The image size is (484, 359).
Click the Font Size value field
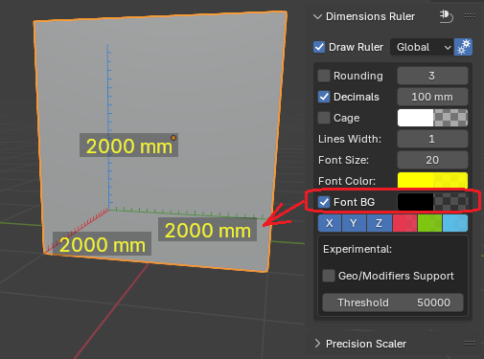point(432,160)
